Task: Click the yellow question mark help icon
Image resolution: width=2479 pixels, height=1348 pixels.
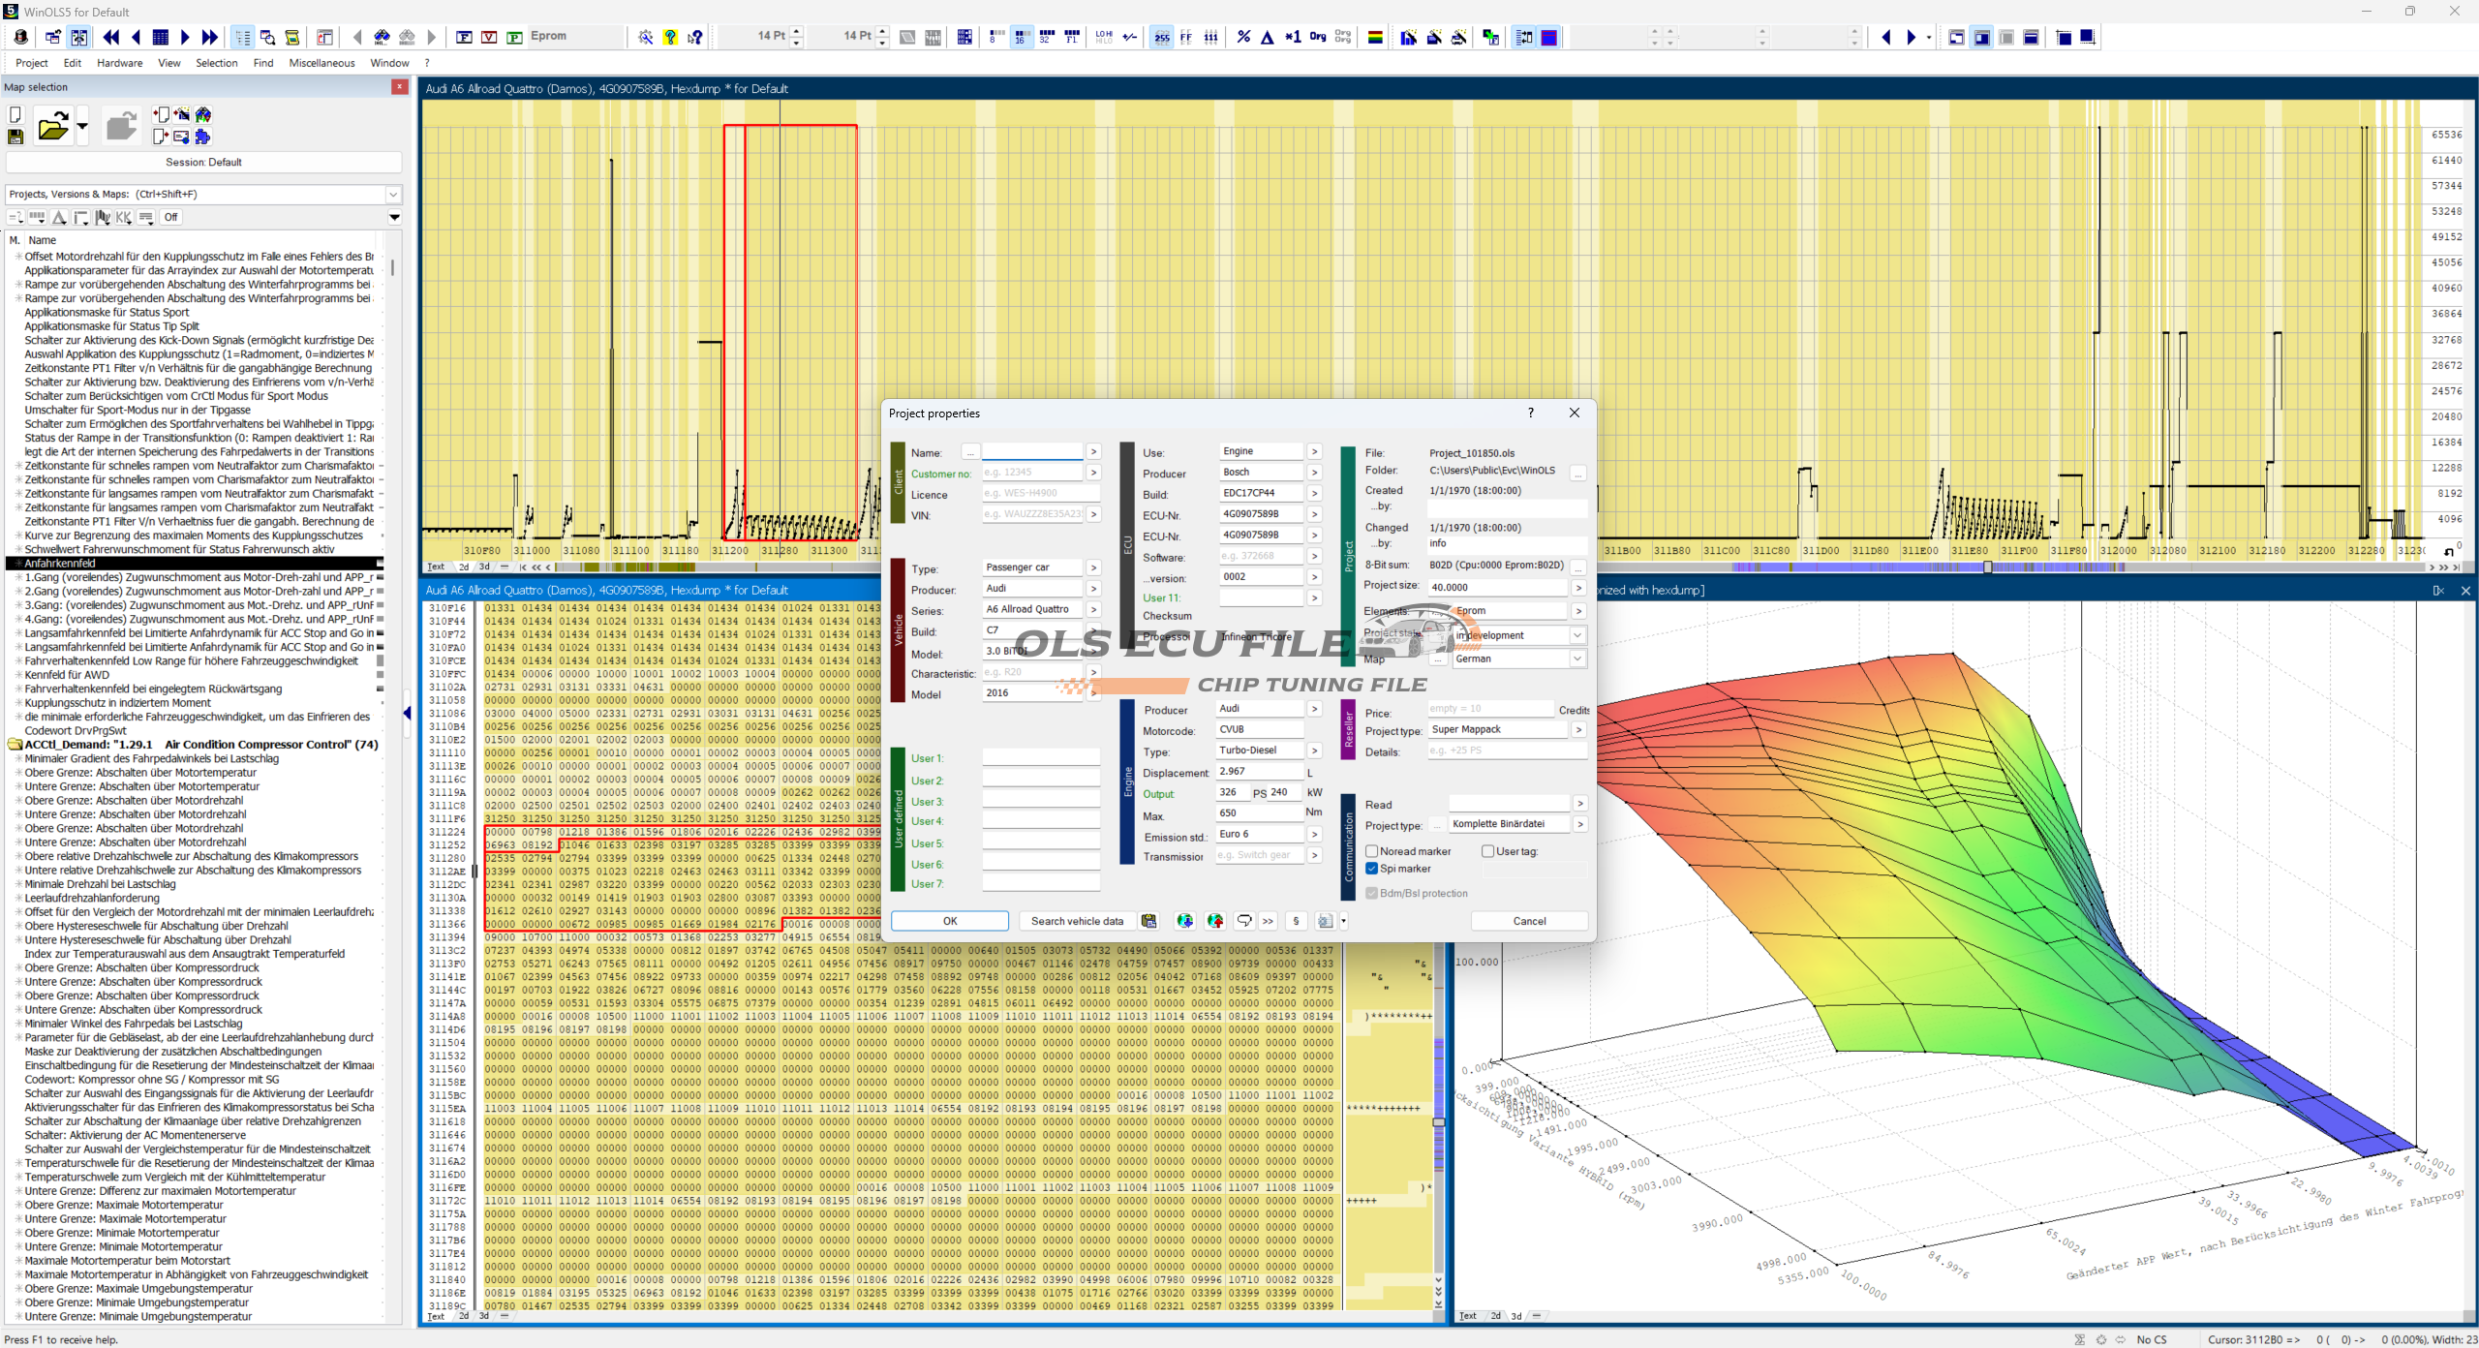Action: tap(670, 37)
